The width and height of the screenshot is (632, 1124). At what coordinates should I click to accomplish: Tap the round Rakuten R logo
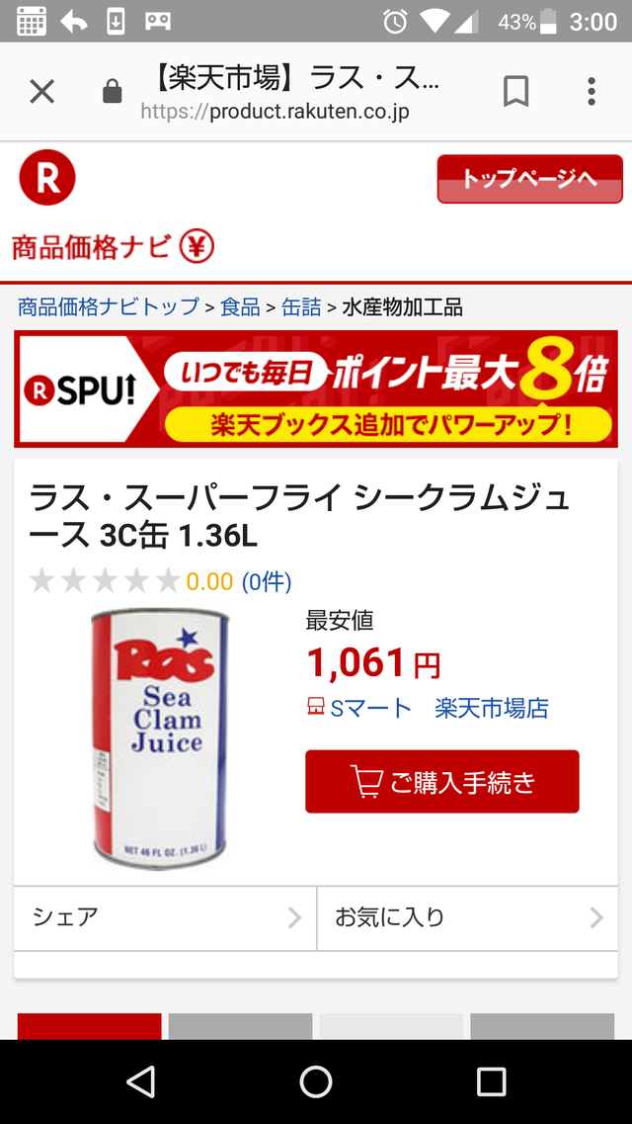pos(47,179)
